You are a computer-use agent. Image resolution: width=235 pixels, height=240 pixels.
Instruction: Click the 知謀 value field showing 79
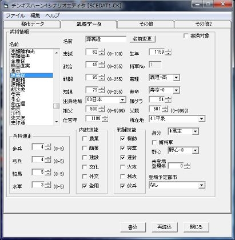click(93, 90)
